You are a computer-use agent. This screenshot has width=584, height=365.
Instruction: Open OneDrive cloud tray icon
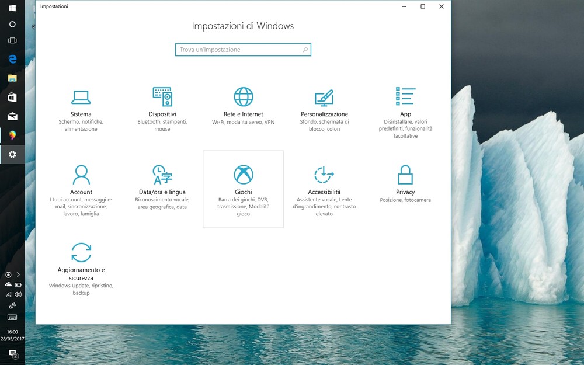tap(8, 284)
